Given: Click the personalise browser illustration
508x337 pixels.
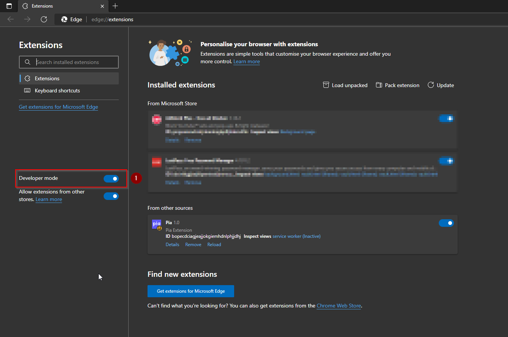Looking at the screenshot, I should coord(170,53).
